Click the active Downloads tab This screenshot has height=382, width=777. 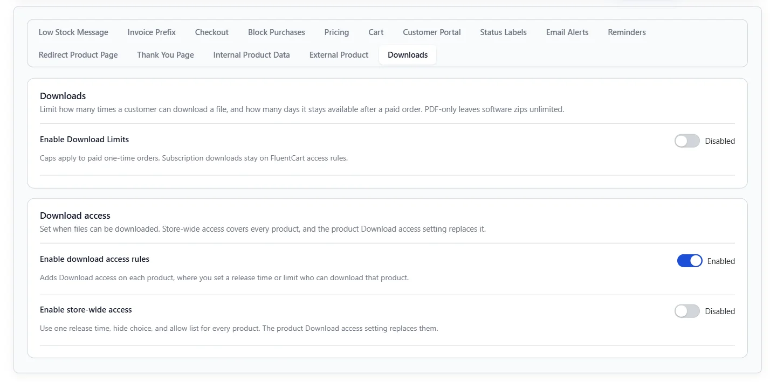point(408,55)
